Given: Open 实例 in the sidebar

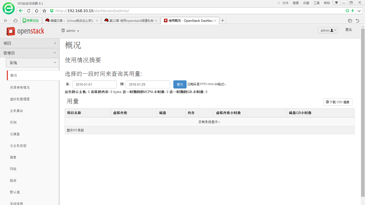Looking at the screenshot, I should (13, 122).
